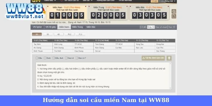The width and height of the screenshot is (212, 106).
Task: Choose the Chọn Số mode
Action: pyautogui.click(x=171, y=27)
